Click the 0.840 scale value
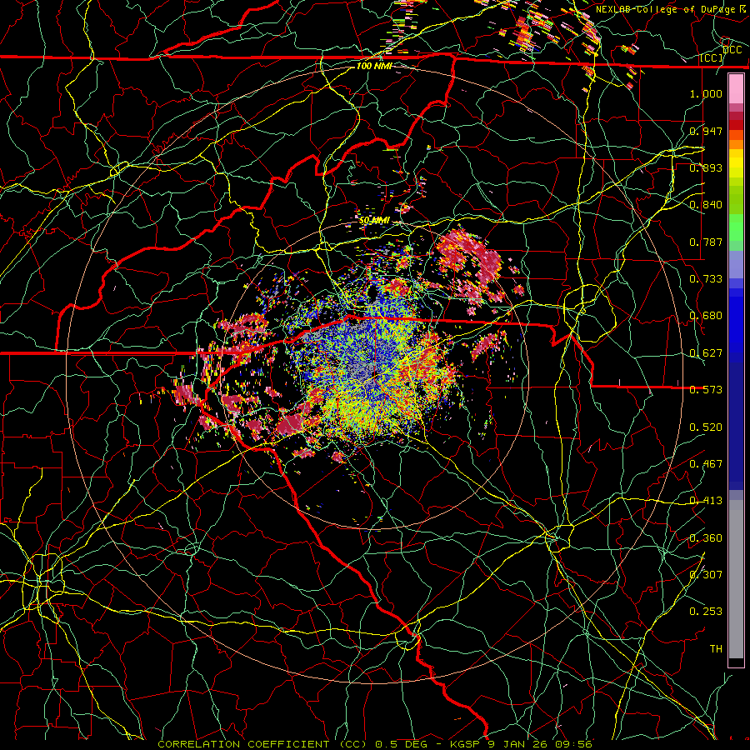750x750 pixels. point(706,205)
